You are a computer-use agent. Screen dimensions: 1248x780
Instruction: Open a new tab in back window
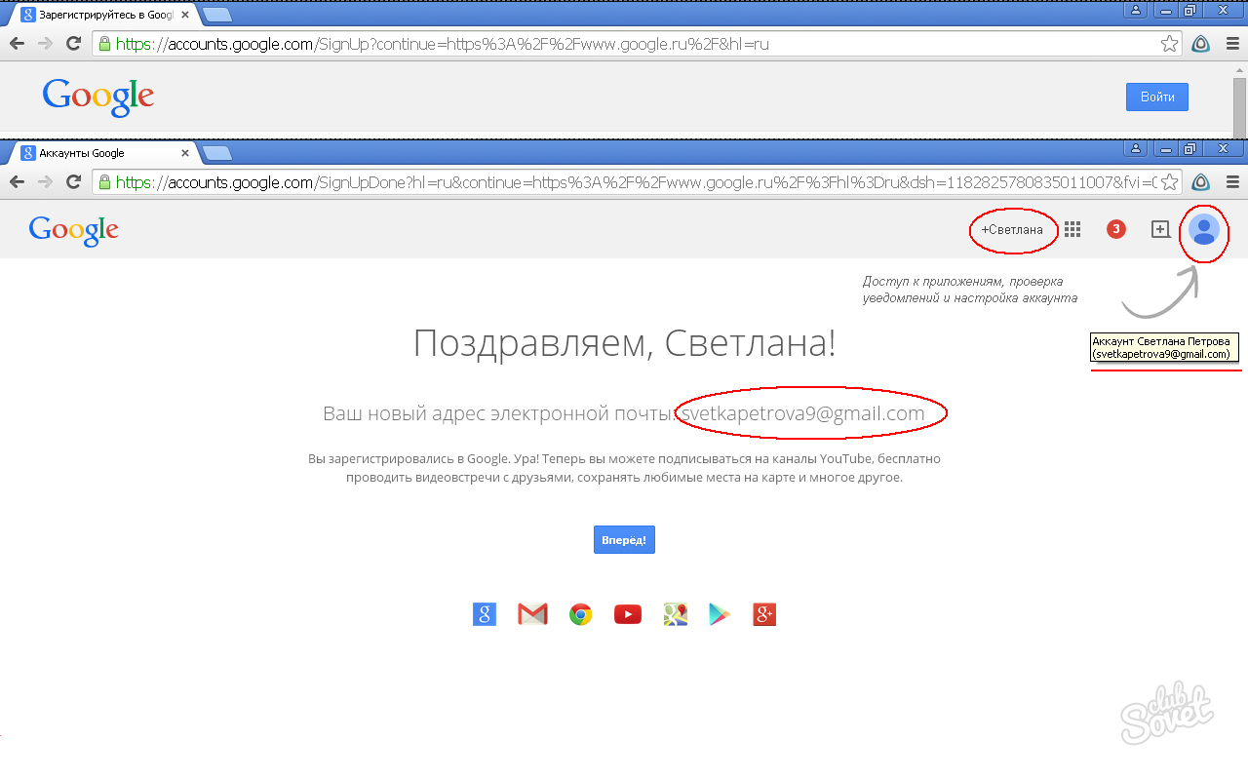pos(216,15)
